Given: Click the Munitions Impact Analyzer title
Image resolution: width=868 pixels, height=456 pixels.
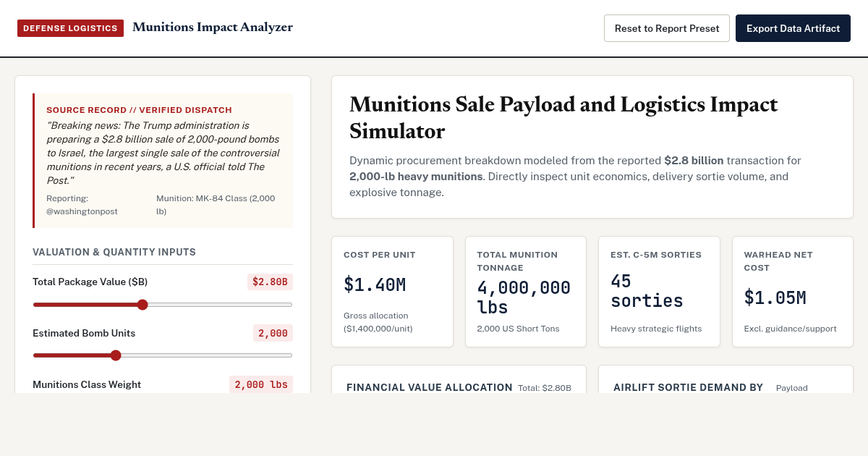Looking at the screenshot, I should click(213, 28).
